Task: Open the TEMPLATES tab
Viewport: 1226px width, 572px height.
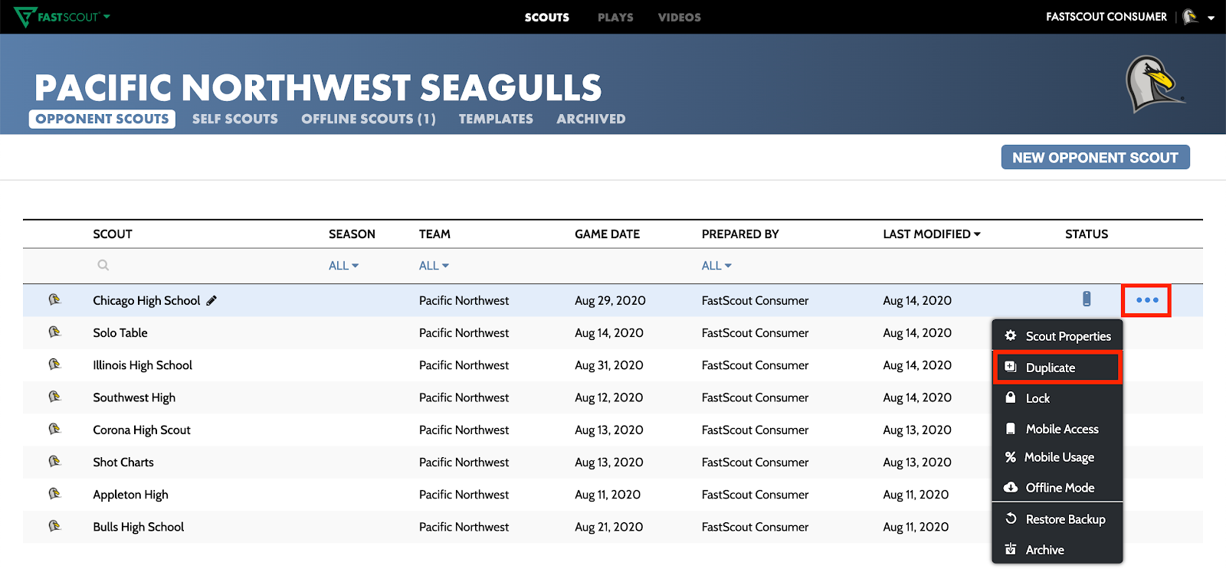Action: 496,119
